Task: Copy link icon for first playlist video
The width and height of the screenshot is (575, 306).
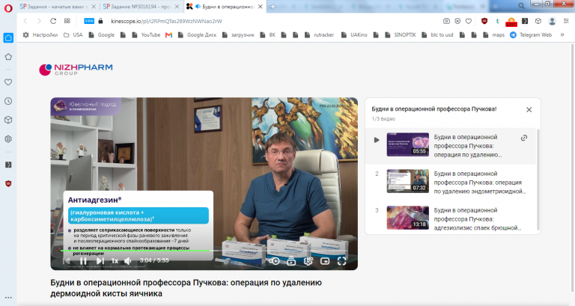Action: [x=524, y=138]
